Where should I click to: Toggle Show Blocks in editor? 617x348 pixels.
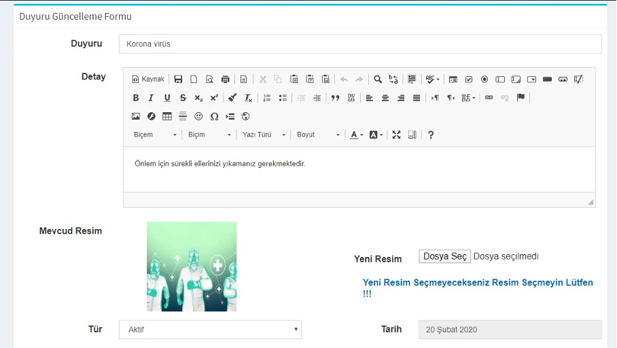(412, 135)
